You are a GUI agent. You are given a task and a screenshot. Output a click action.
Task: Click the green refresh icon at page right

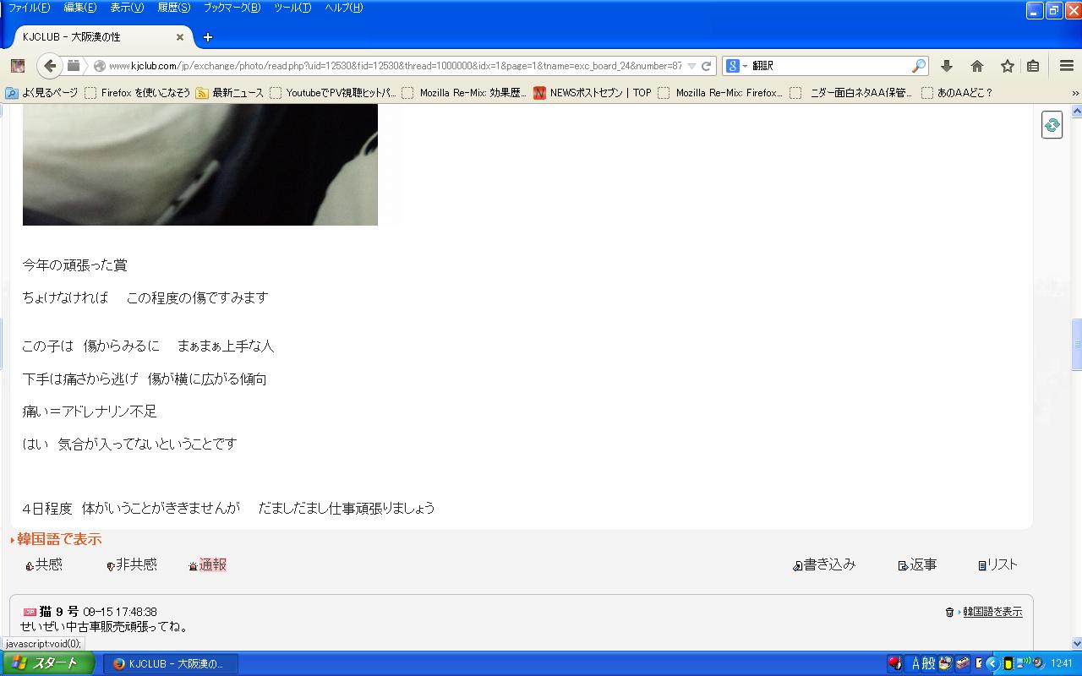(1052, 125)
